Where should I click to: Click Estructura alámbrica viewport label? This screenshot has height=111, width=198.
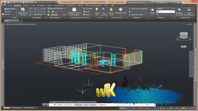pyautogui.click(x=28, y=24)
